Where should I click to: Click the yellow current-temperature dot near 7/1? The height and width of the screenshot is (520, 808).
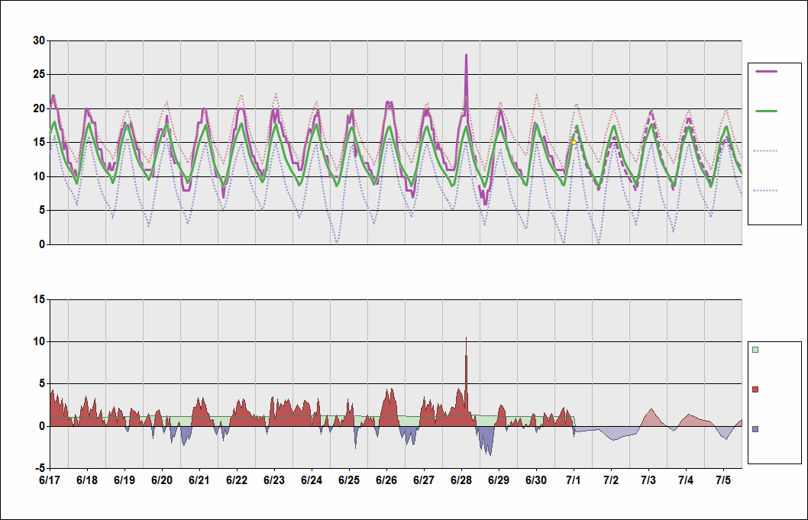pos(574,142)
